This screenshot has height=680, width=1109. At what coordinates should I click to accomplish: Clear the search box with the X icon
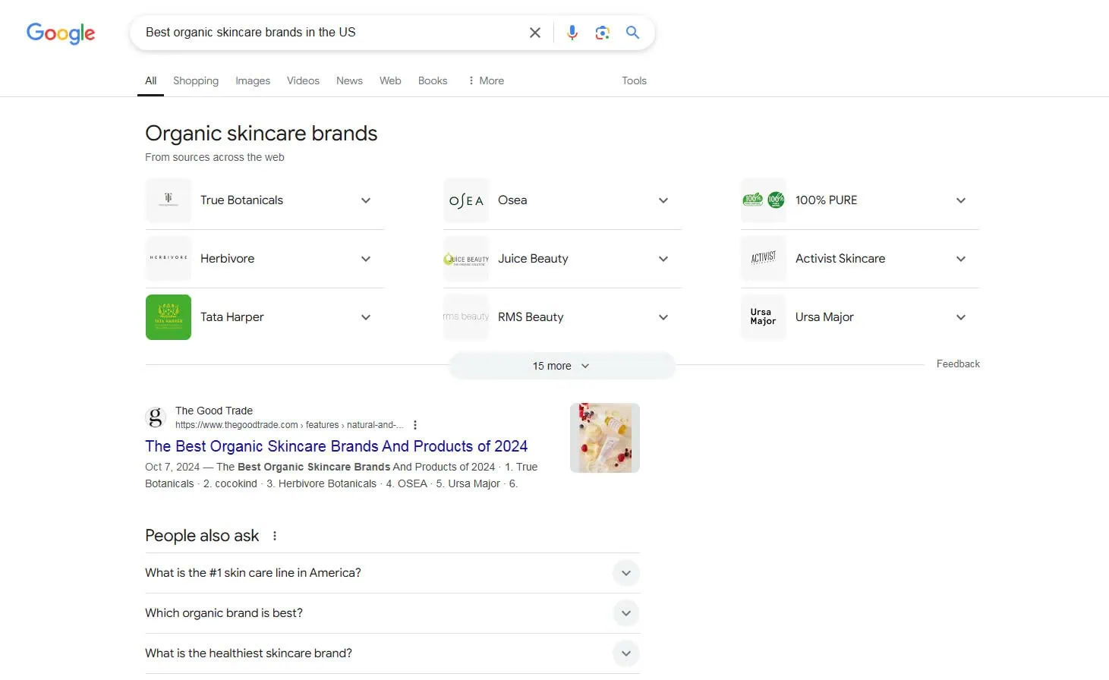[535, 33]
